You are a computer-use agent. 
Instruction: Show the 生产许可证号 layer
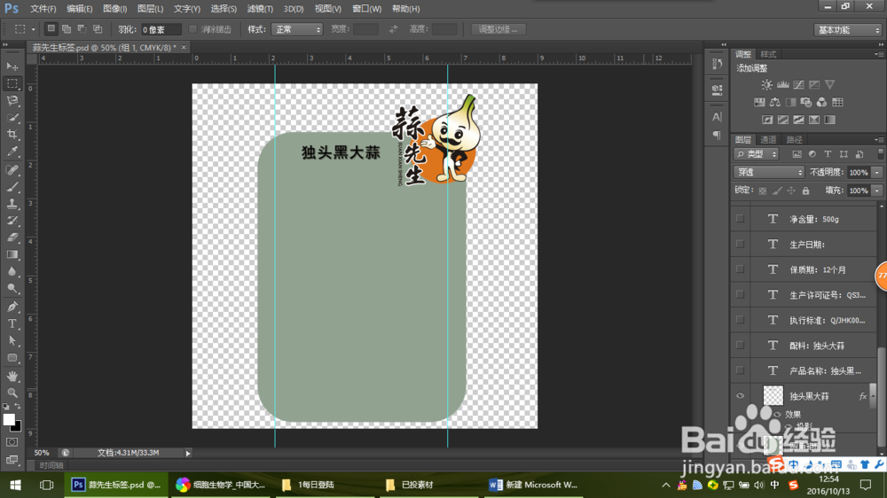tap(740, 294)
